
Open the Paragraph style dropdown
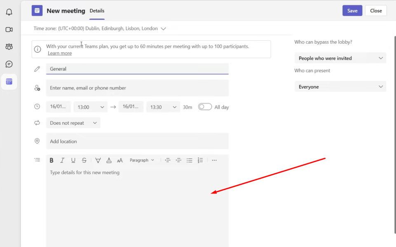142,161
